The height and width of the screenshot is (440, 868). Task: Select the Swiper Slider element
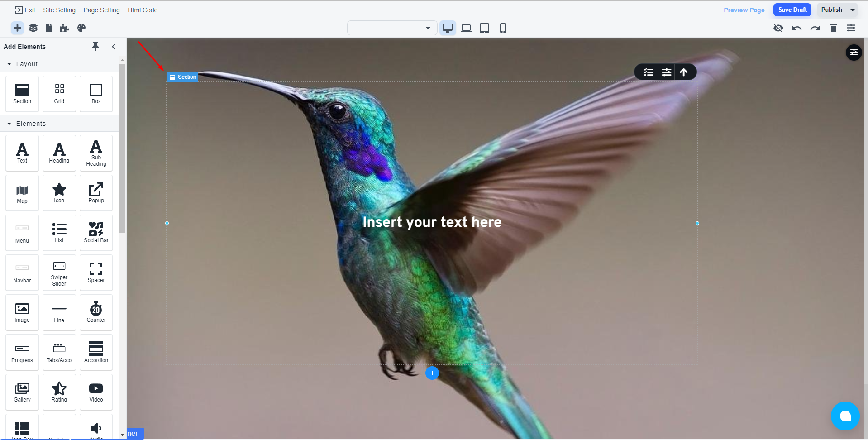click(59, 273)
